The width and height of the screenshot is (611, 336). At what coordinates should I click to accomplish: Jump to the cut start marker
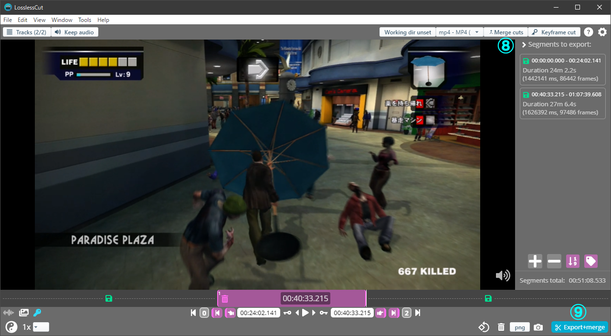[217, 313]
